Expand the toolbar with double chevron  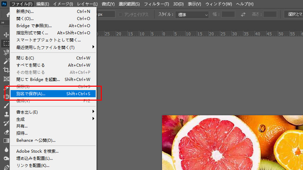(3, 22)
